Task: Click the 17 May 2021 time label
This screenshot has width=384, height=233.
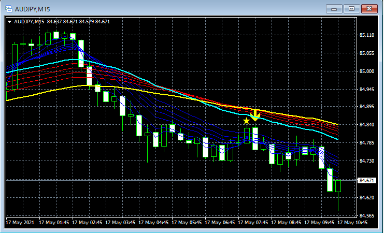Action: tap(20, 223)
